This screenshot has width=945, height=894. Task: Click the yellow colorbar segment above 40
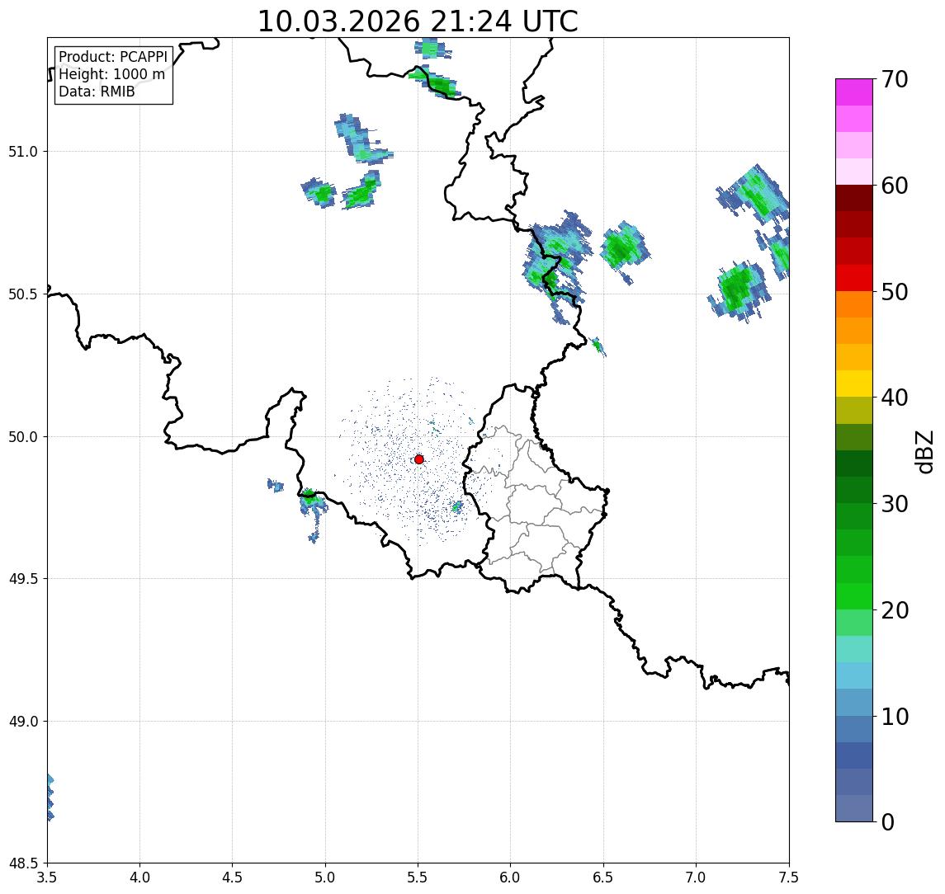854,383
